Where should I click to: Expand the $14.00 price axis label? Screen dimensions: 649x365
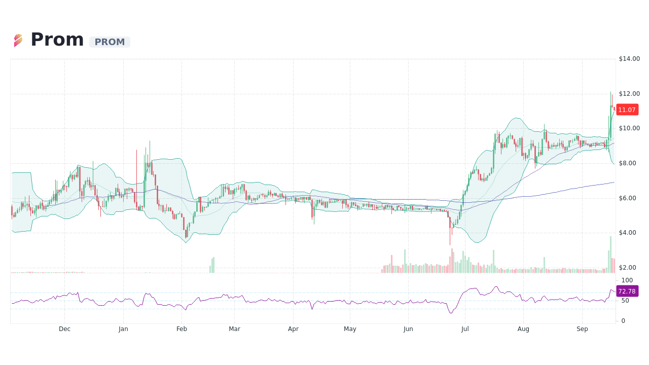(628, 59)
